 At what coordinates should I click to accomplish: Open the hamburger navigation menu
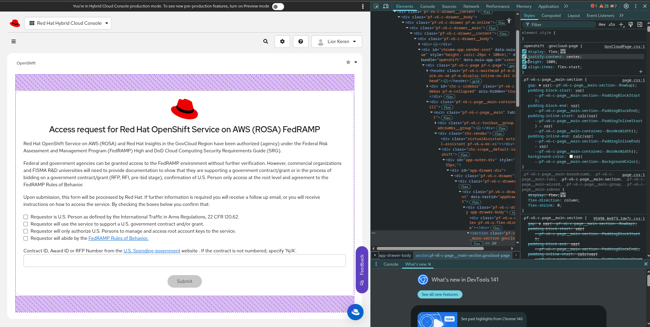(x=14, y=41)
